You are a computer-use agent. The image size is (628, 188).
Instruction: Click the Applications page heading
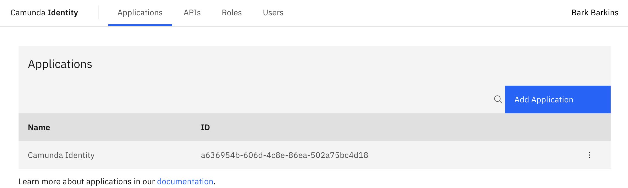pyautogui.click(x=60, y=64)
